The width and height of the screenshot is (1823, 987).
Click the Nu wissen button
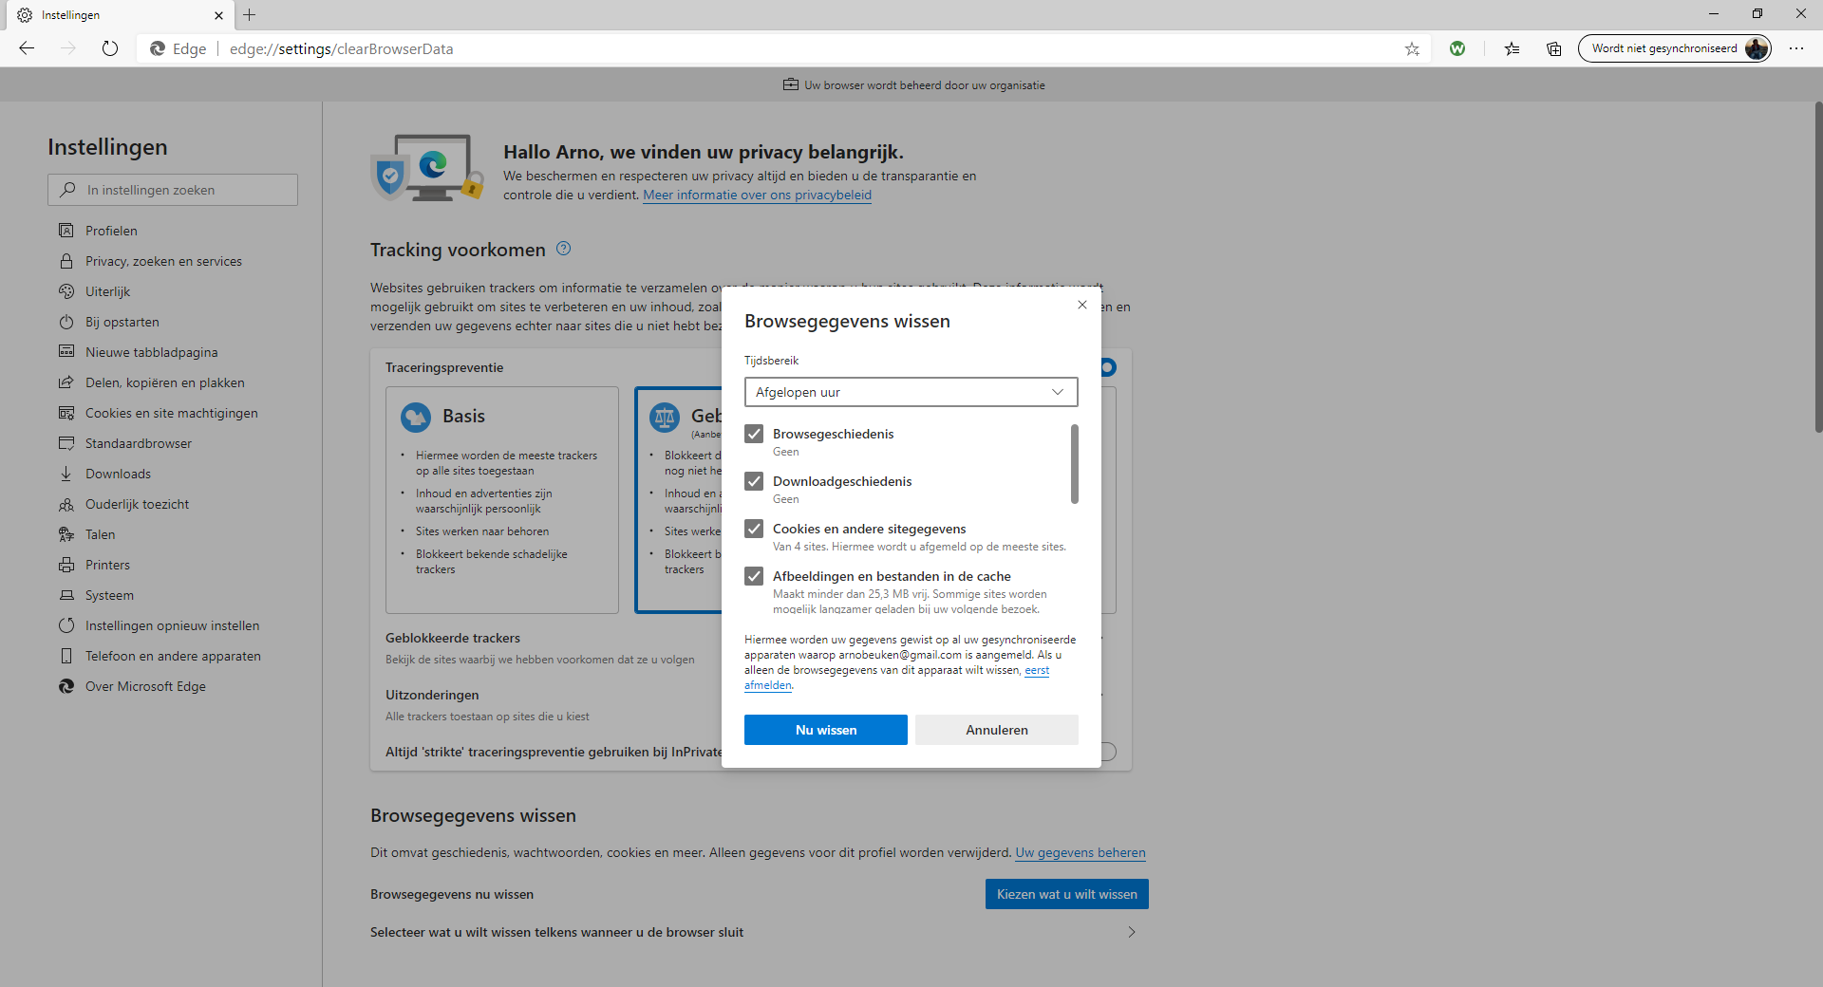click(x=825, y=730)
